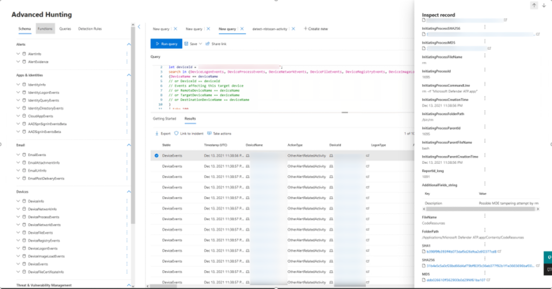The image size is (552, 289).
Task: Open more options for ReportId_long field
Action: click(x=485, y=169)
